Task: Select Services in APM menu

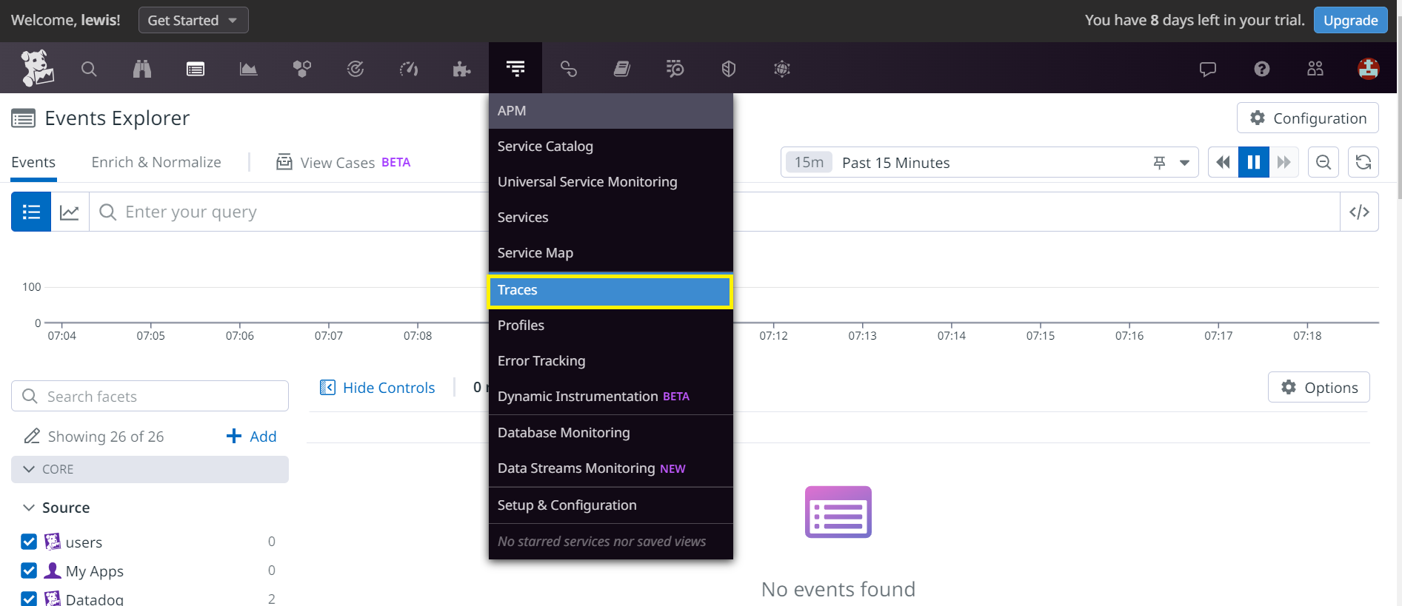Action: click(x=610, y=218)
